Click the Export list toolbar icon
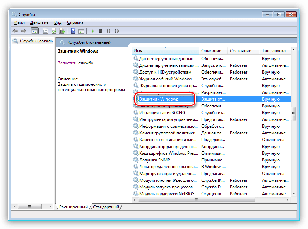Screen dimensions: 308x229 click(62, 31)
